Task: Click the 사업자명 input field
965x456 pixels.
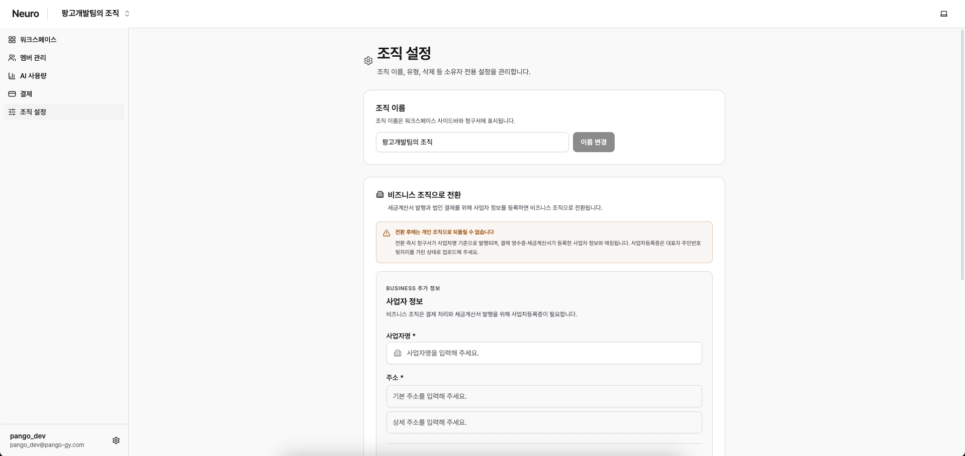Action: point(544,353)
